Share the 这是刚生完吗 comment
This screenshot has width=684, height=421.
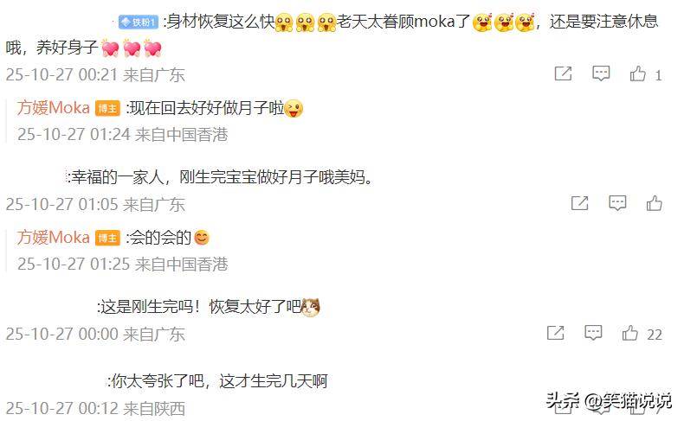pyautogui.click(x=555, y=333)
